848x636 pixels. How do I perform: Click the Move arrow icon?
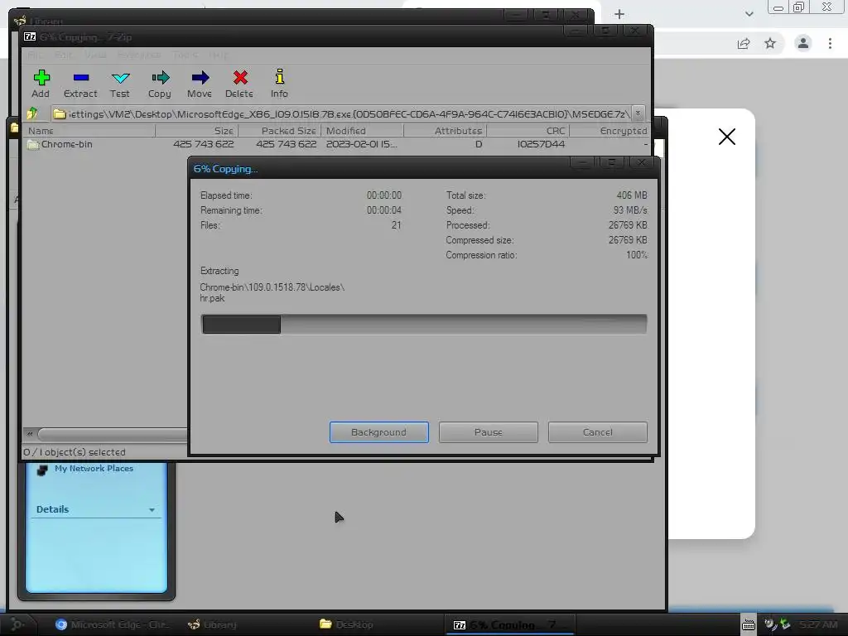pyautogui.click(x=200, y=78)
